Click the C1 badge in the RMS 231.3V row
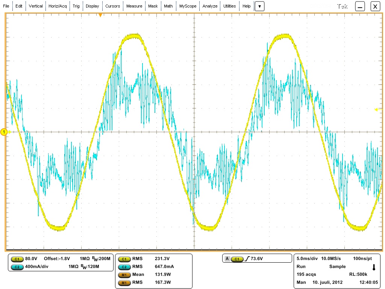Image resolution: width=385 pixels, height=289 pixels. [x=124, y=259]
